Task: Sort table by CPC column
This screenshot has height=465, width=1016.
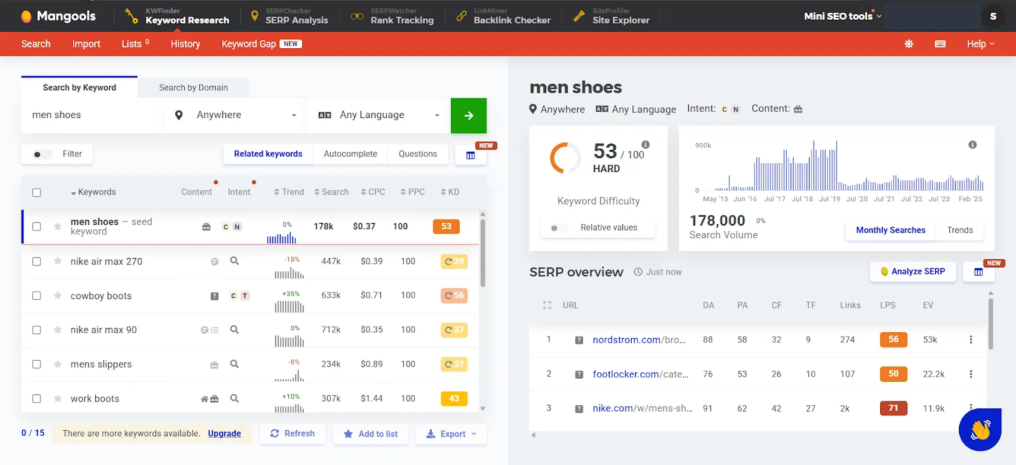Action: [373, 192]
